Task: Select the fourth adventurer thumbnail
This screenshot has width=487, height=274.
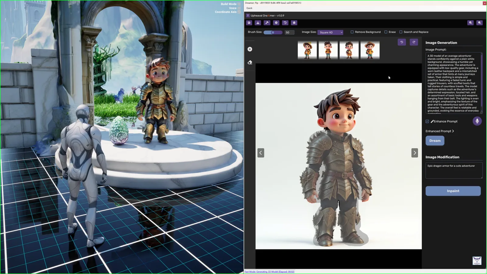Action: 370,50
